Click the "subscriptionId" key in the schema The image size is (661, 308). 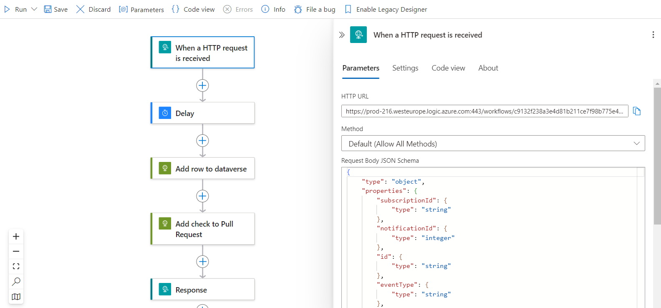406,200
